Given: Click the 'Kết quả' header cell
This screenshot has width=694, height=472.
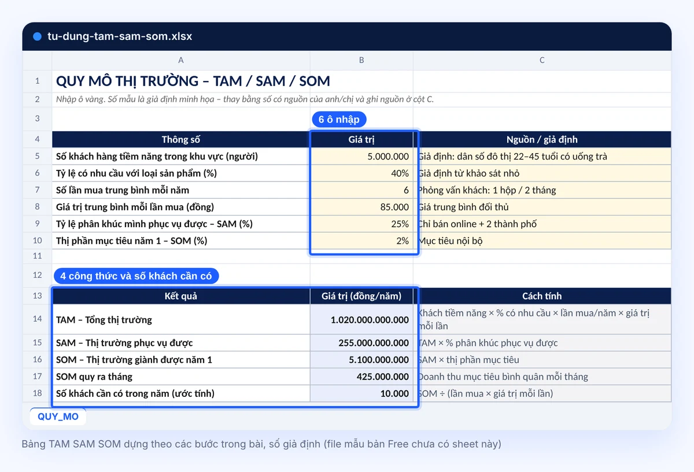Looking at the screenshot, I should point(181,296).
